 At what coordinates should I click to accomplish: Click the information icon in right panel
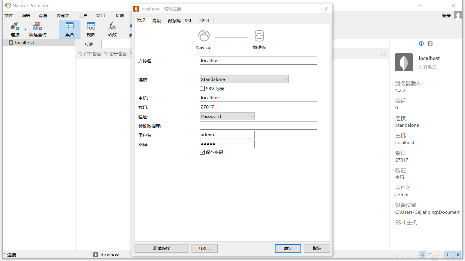tap(421, 43)
